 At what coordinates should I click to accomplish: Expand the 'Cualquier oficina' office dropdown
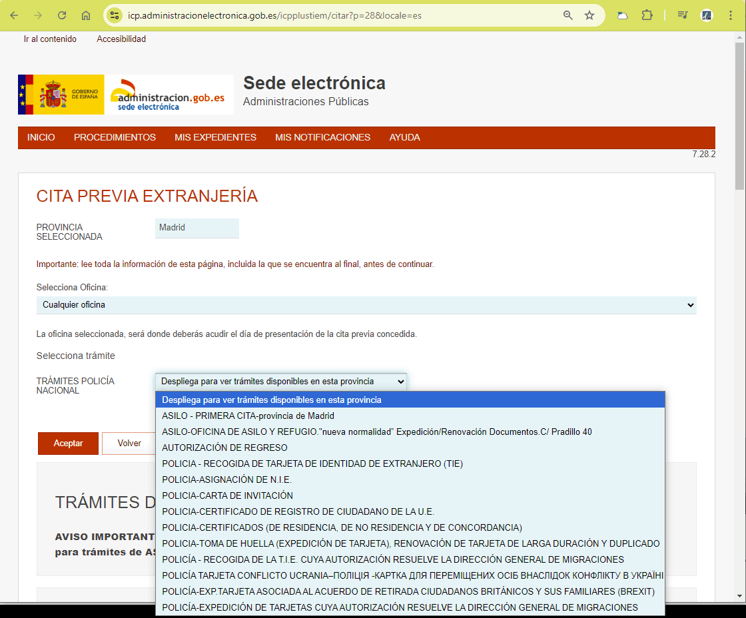tap(366, 305)
